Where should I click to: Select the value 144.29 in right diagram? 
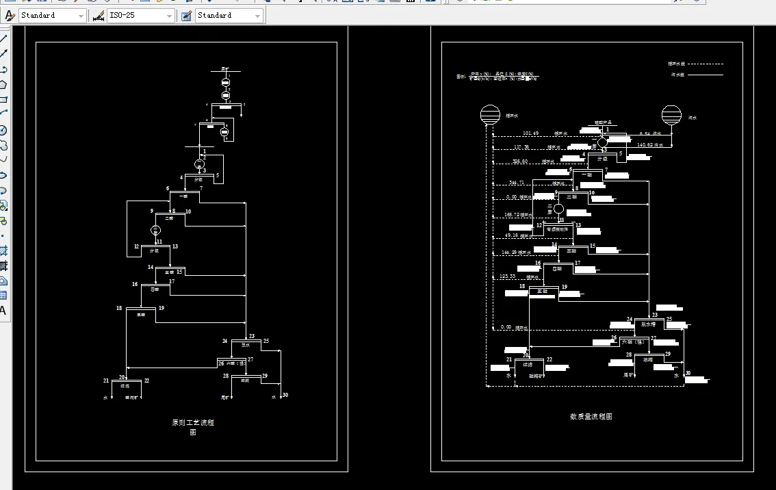point(509,253)
